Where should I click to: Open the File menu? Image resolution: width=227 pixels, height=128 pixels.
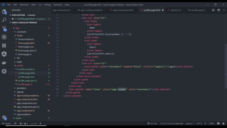[x=9, y=5]
